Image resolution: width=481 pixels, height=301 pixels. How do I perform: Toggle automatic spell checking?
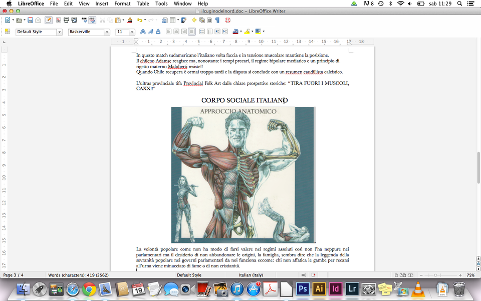pyautogui.click(x=92, y=20)
